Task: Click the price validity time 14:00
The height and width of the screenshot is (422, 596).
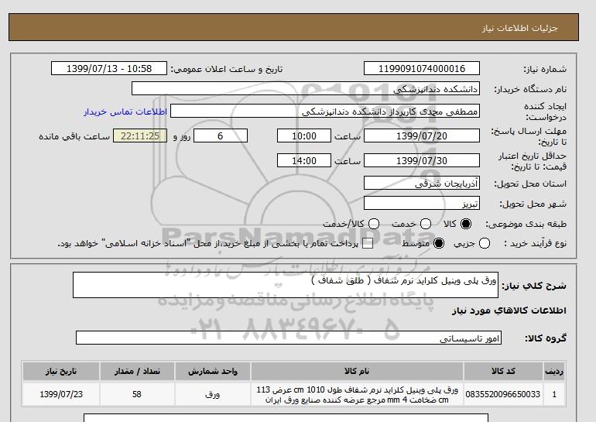Action: tap(304, 160)
